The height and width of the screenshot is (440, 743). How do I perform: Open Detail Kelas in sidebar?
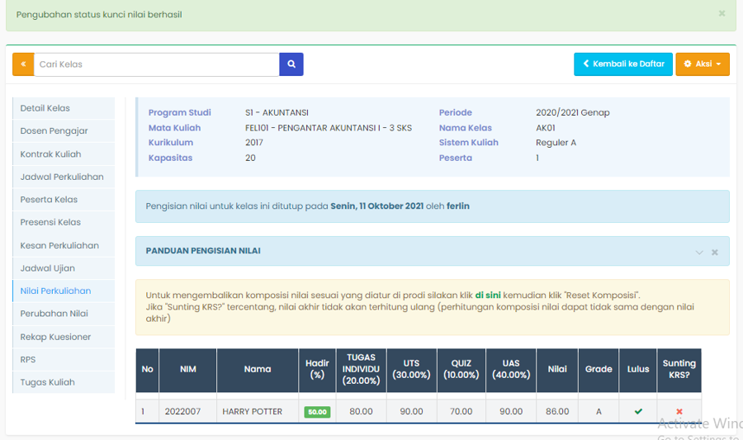(x=45, y=108)
